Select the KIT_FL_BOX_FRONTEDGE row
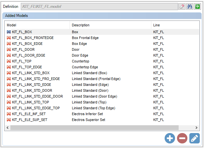 click(102, 38)
